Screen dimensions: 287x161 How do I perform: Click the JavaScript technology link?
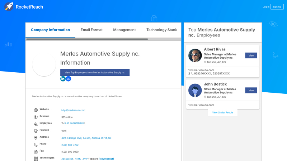point(67,159)
